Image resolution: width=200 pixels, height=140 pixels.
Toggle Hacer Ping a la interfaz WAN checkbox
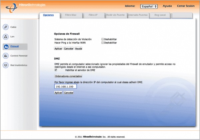[103, 43]
